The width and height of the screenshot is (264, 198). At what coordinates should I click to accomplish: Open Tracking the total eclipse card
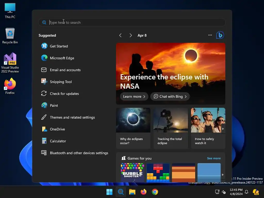click(171, 128)
